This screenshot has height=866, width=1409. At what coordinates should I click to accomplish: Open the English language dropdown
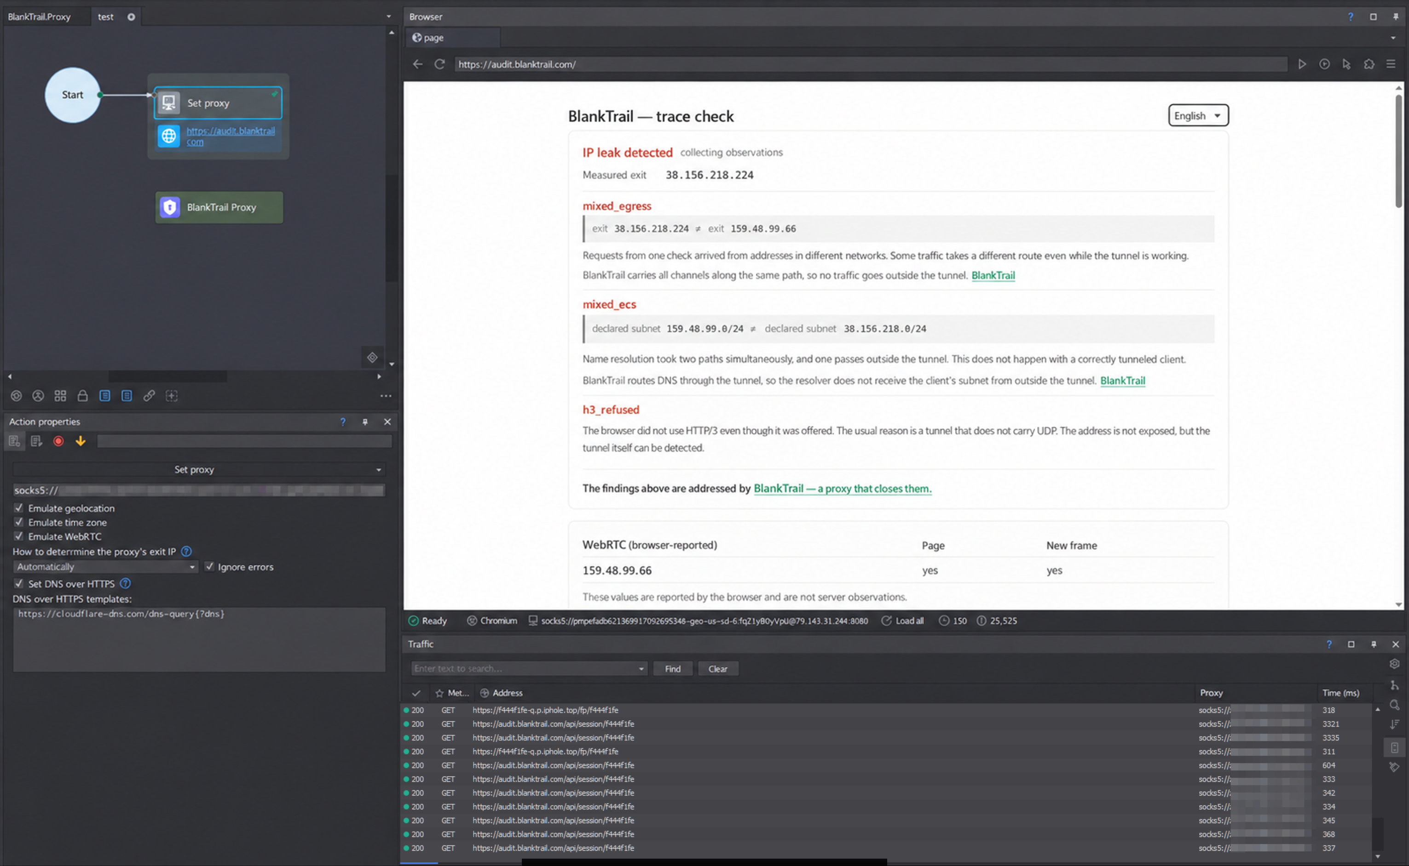[1198, 116]
